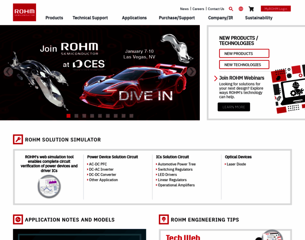Open the Sustainability menu

click(259, 18)
